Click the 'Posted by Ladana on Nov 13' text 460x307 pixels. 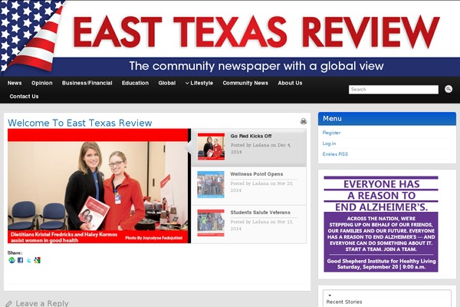click(261, 225)
